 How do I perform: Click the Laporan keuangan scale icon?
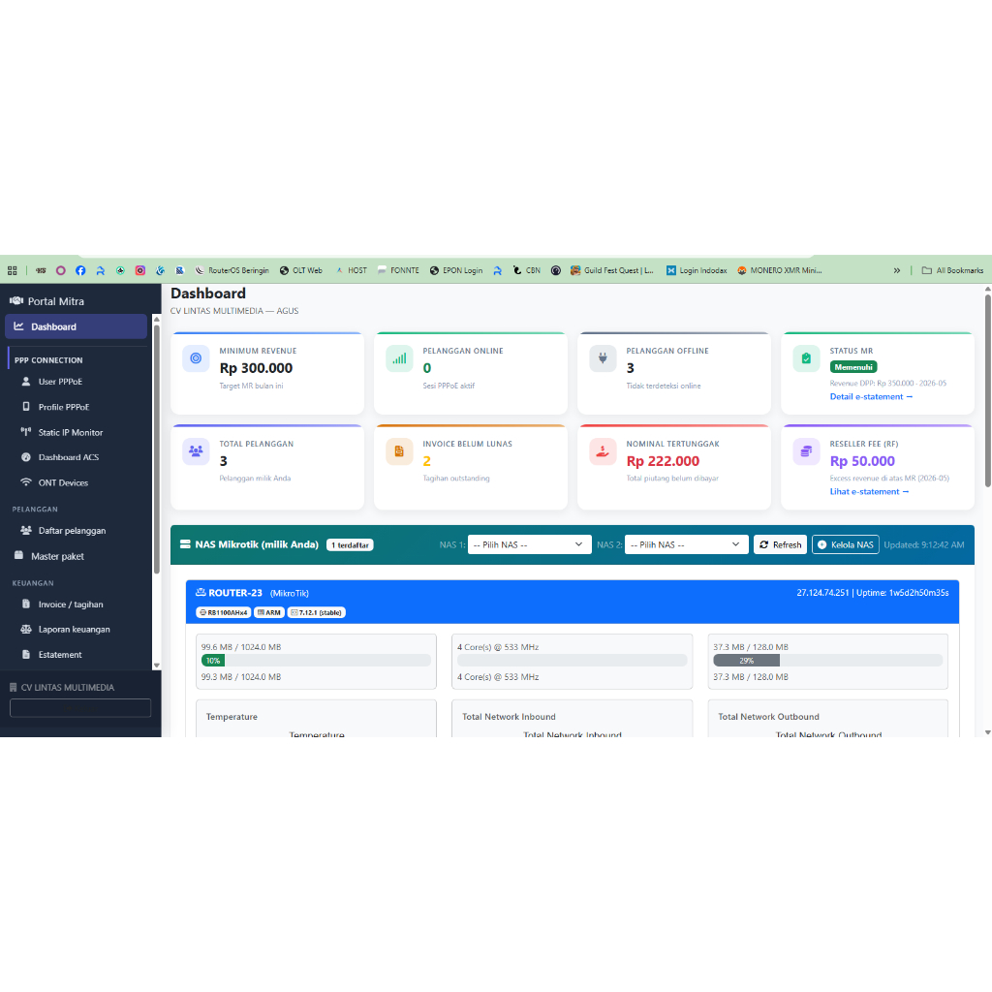click(26, 629)
